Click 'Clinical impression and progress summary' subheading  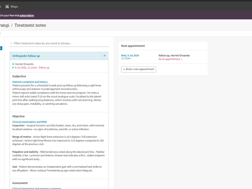[37, 188]
